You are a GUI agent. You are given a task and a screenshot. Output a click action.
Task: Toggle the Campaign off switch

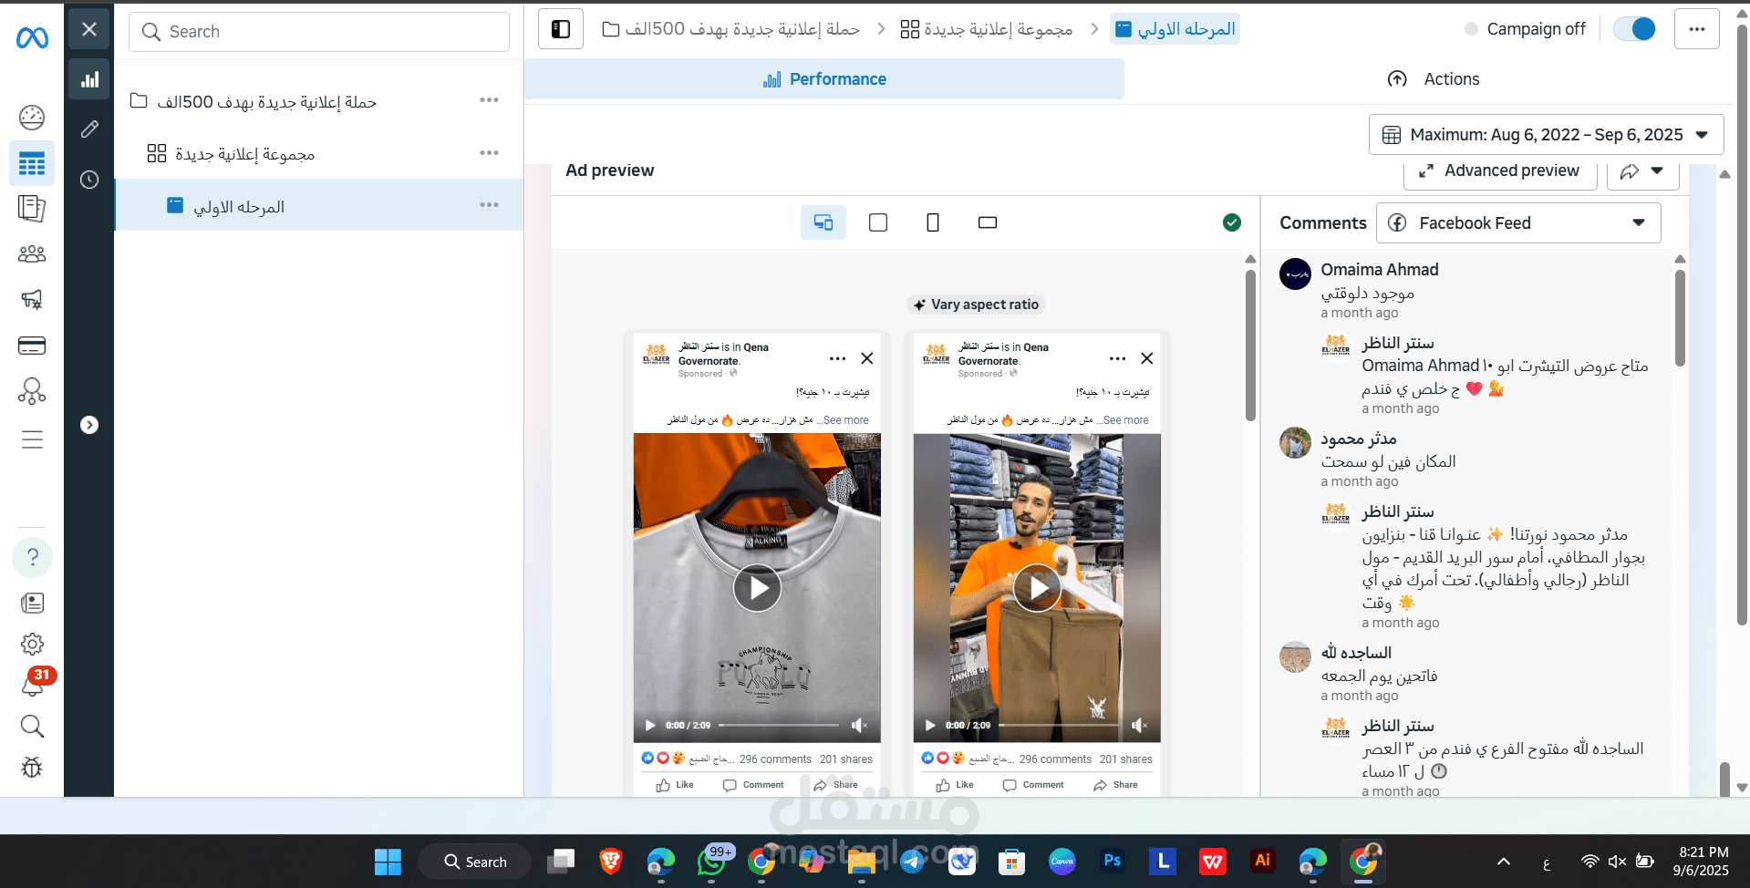(1634, 29)
